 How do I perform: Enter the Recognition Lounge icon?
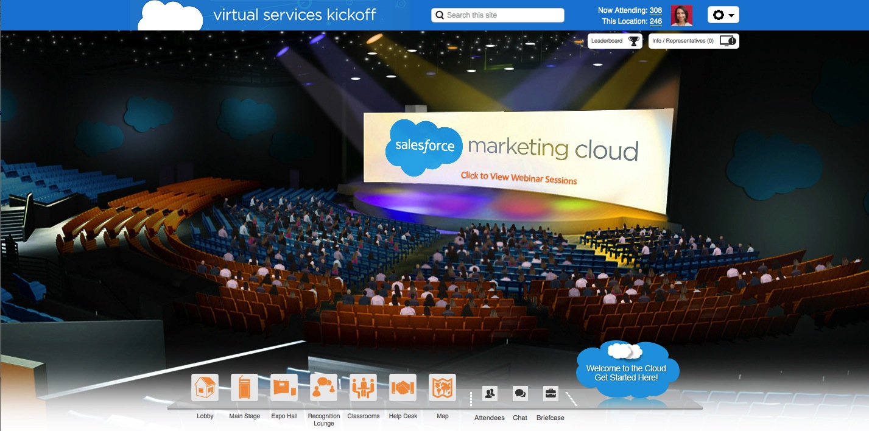pyautogui.click(x=323, y=388)
